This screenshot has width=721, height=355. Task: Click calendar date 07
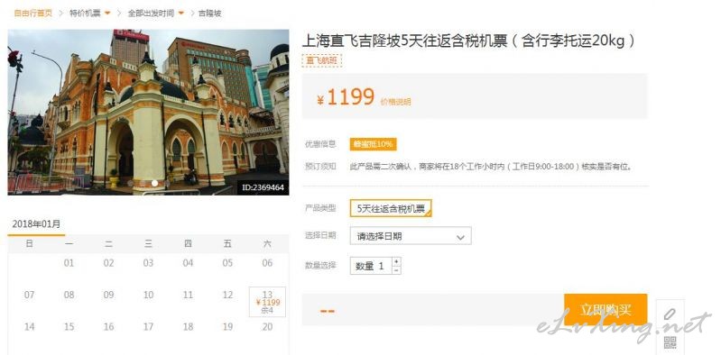point(30,295)
